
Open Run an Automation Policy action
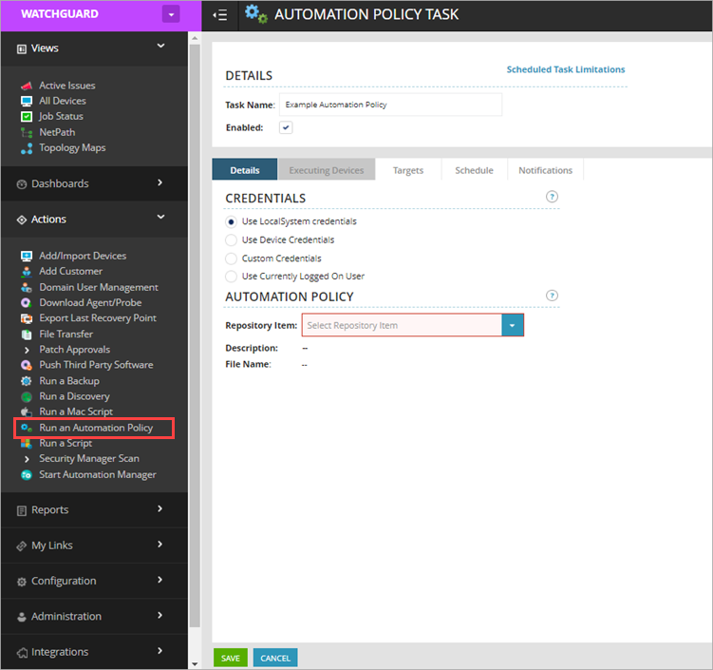point(94,428)
